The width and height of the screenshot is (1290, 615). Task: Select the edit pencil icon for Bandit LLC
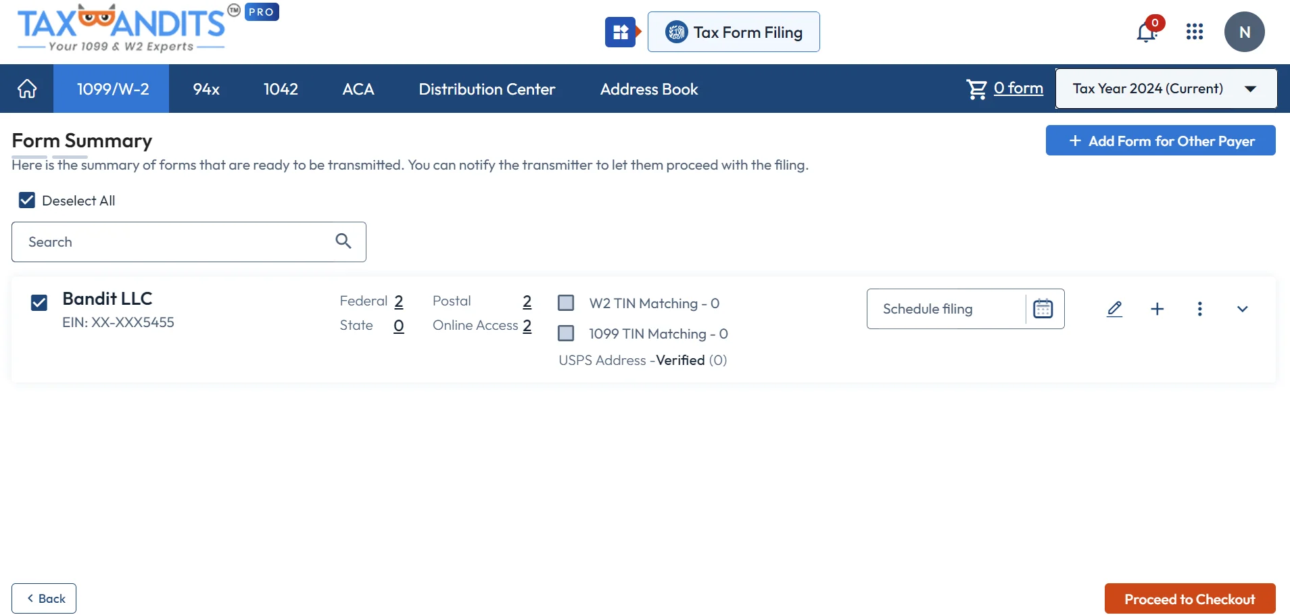tap(1114, 309)
